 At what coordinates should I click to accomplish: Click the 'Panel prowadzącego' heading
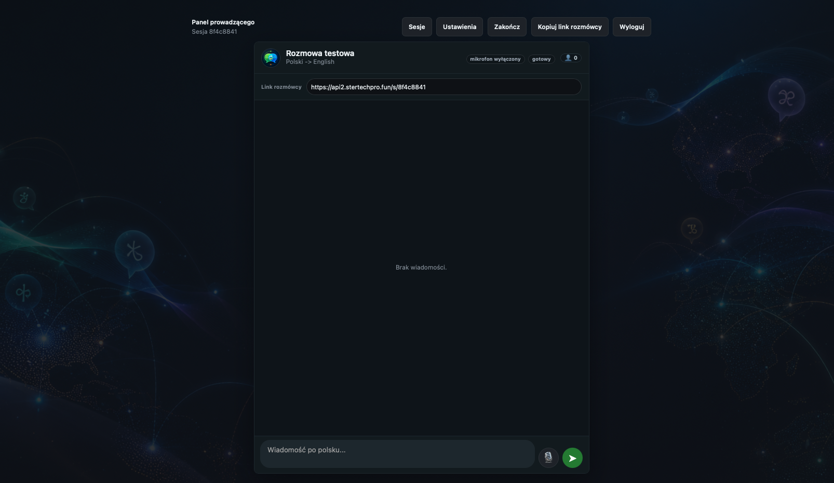(223, 22)
